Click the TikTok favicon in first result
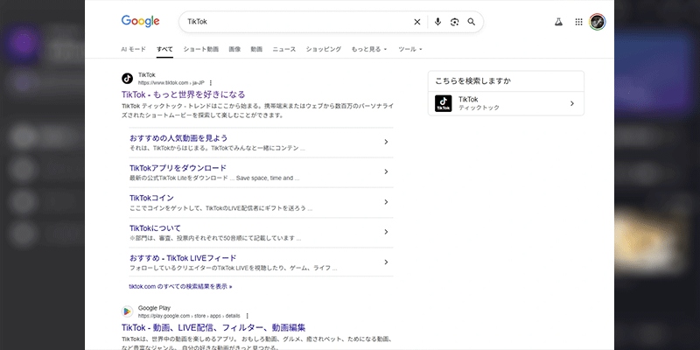This screenshot has width=700, height=350. (x=127, y=79)
